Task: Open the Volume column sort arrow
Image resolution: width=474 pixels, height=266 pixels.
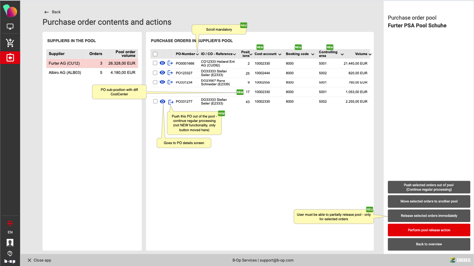Action: tap(370, 54)
